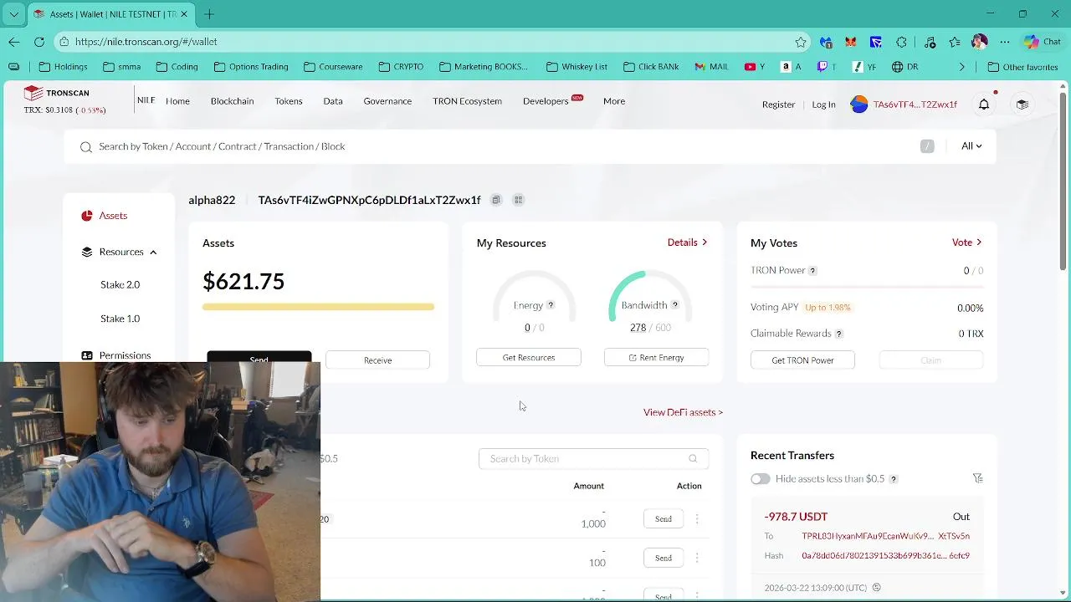The width and height of the screenshot is (1071, 602).
Task: Open browser settings three-dots menu
Action: coord(1005,42)
